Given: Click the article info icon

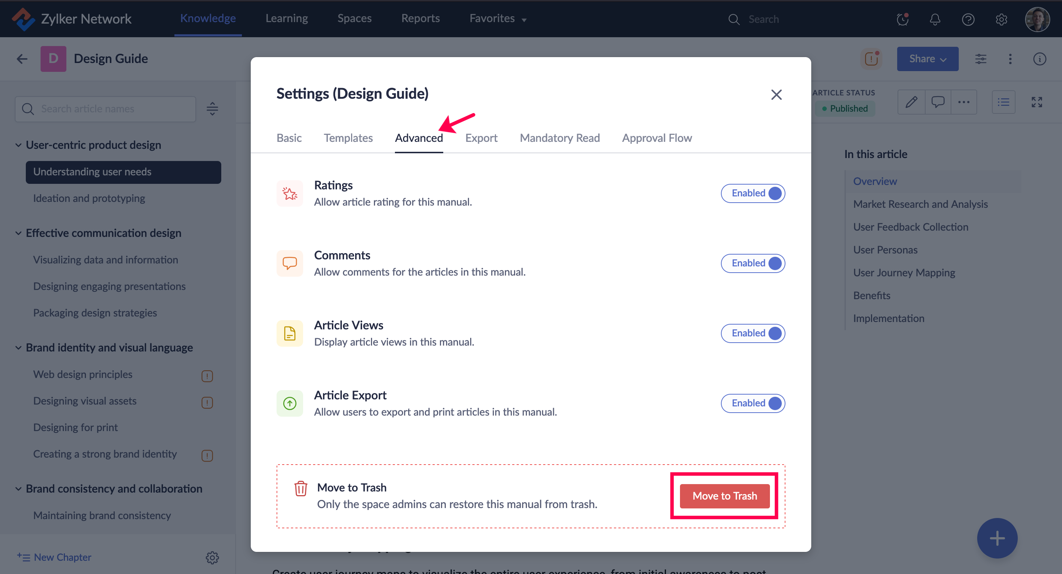Looking at the screenshot, I should pyautogui.click(x=1040, y=59).
